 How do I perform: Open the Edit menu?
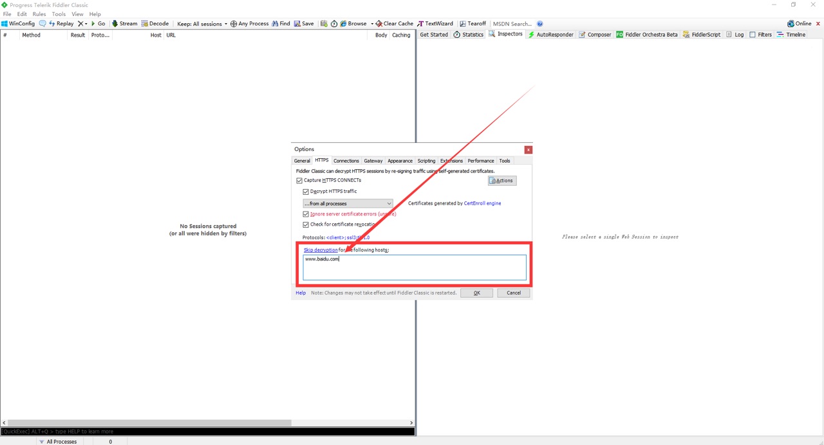coord(22,14)
